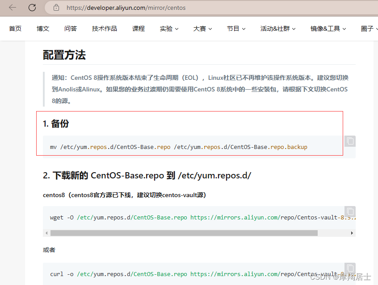Expand the 圈子 dropdown menu
Image resolution: width=378 pixels, height=285 pixels.
point(370,29)
